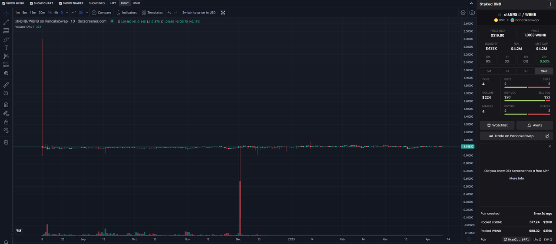The image size is (556, 244).
Task: Enter fullscreen chart mode
Action: tap(223, 13)
